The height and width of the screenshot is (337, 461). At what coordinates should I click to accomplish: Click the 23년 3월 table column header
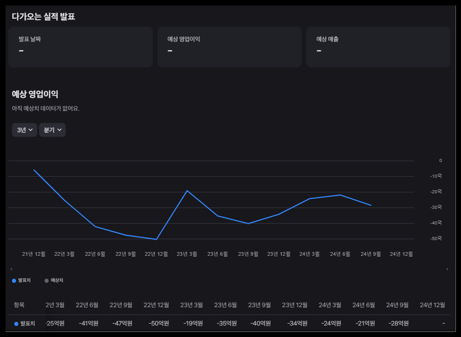pos(191,305)
